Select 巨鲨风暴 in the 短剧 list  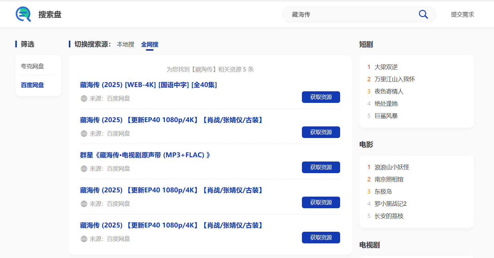tap(386, 116)
